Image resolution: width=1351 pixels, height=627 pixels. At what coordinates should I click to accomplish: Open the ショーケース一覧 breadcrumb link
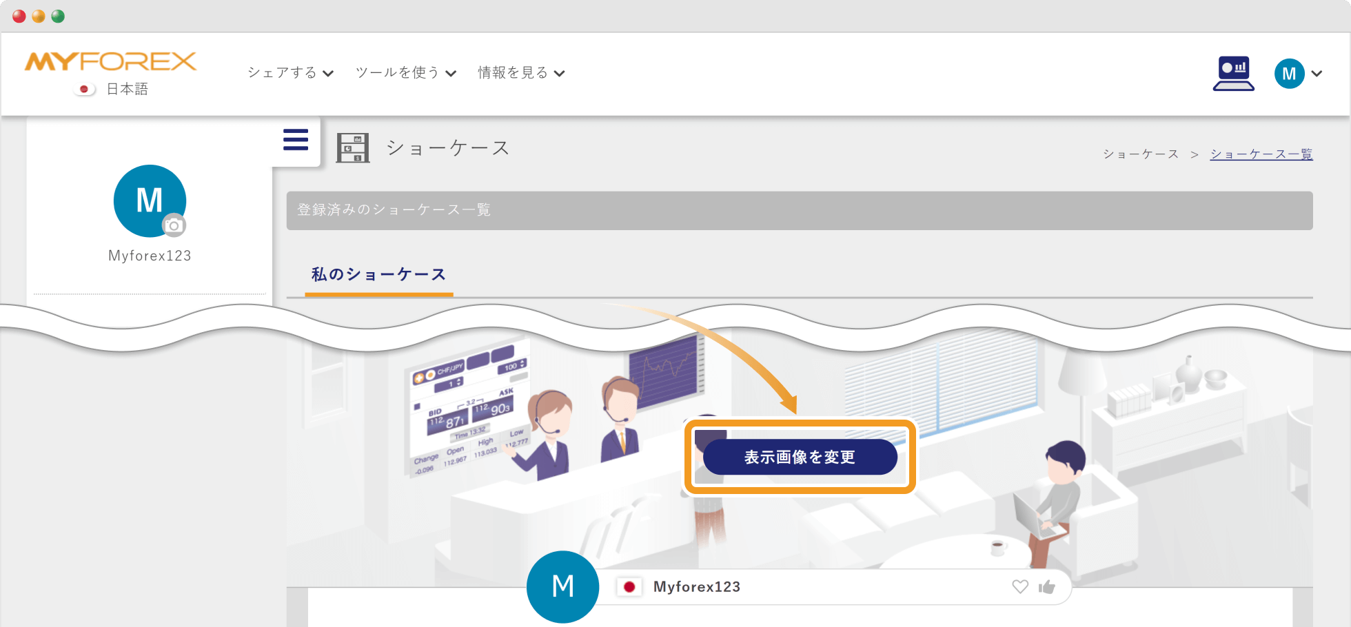tap(1261, 154)
